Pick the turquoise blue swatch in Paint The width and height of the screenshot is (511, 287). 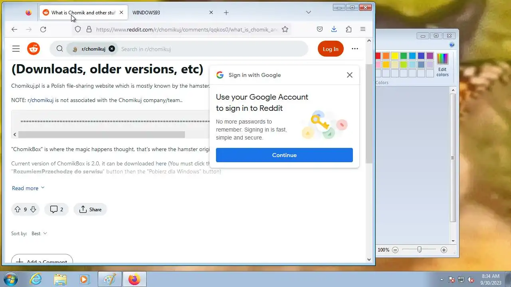[x=412, y=56]
